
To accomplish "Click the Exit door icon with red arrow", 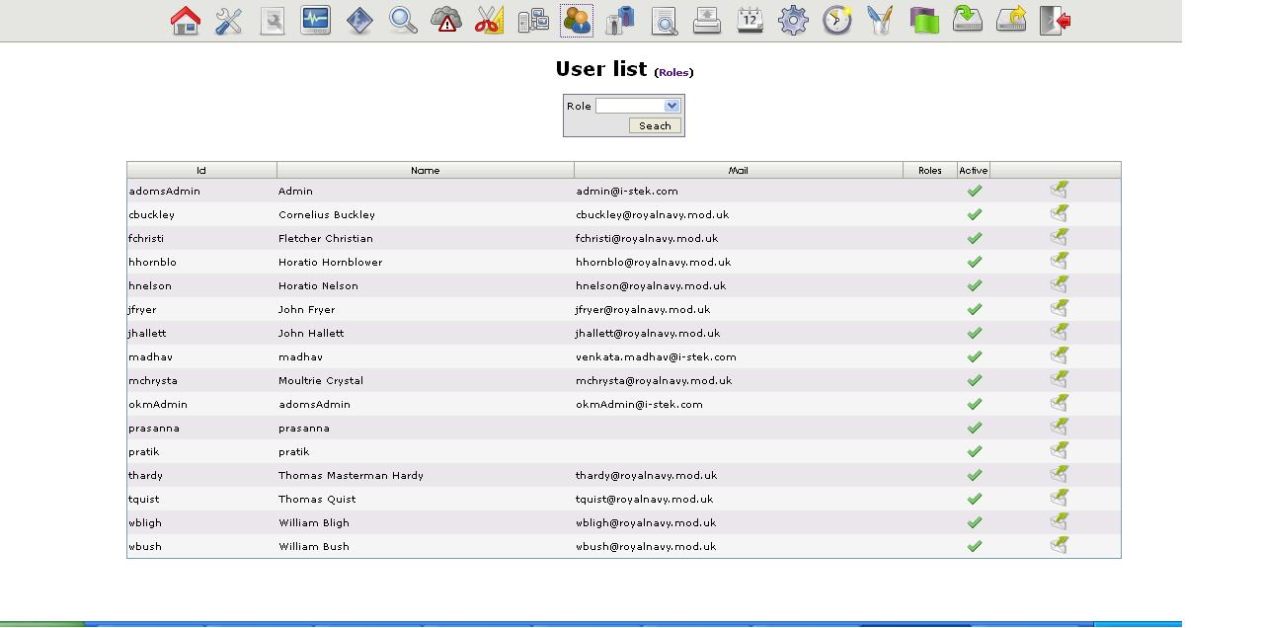I will (1056, 19).
